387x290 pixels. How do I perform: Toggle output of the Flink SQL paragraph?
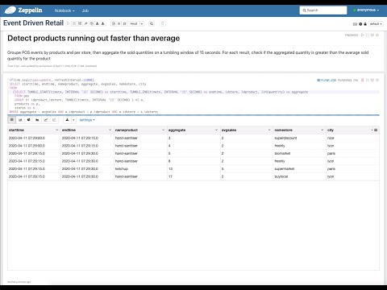(x=372, y=80)
